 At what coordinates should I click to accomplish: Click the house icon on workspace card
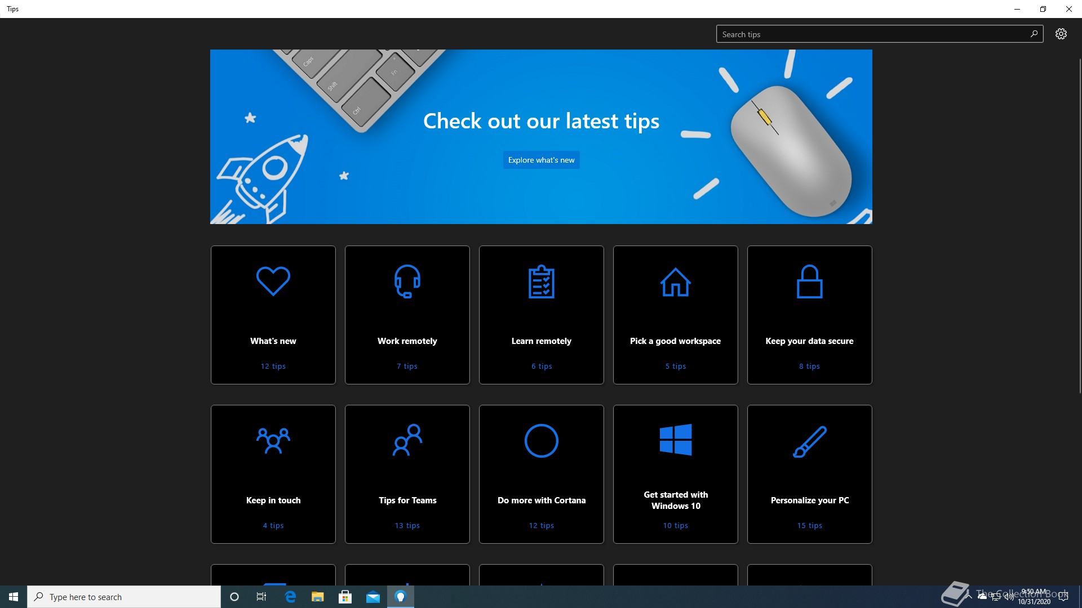click(675, 281)
